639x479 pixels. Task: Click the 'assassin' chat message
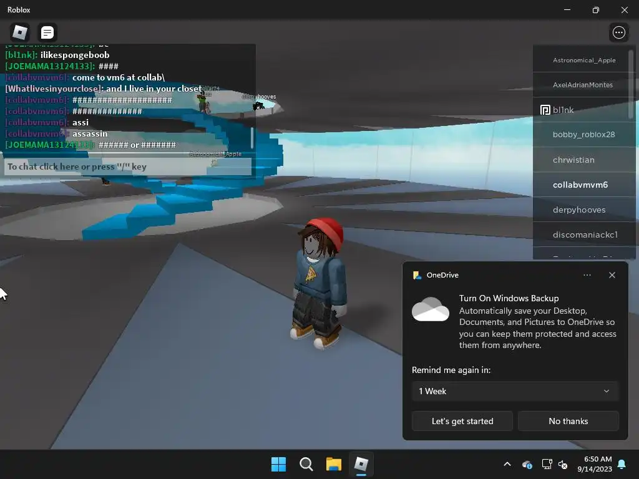pos(90,133)
